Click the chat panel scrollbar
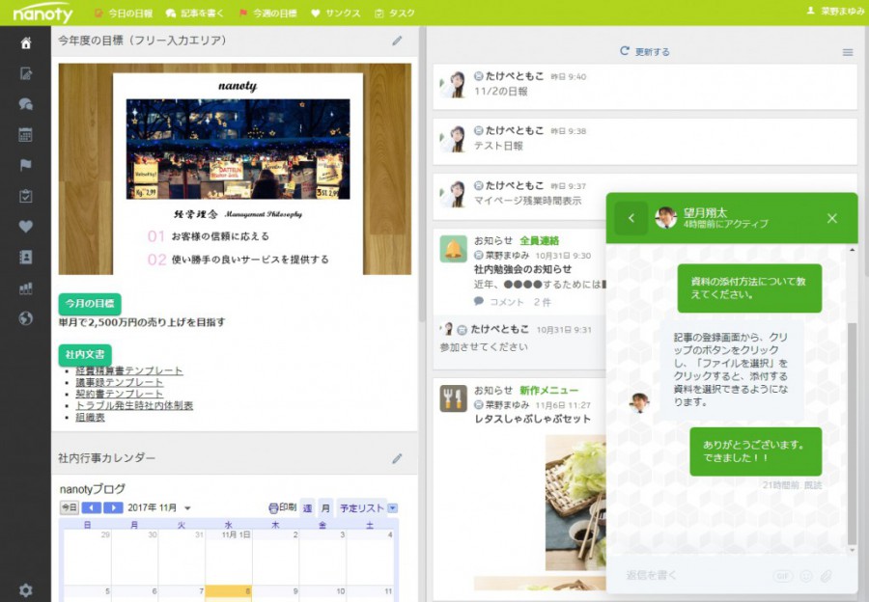 [852, 433]
